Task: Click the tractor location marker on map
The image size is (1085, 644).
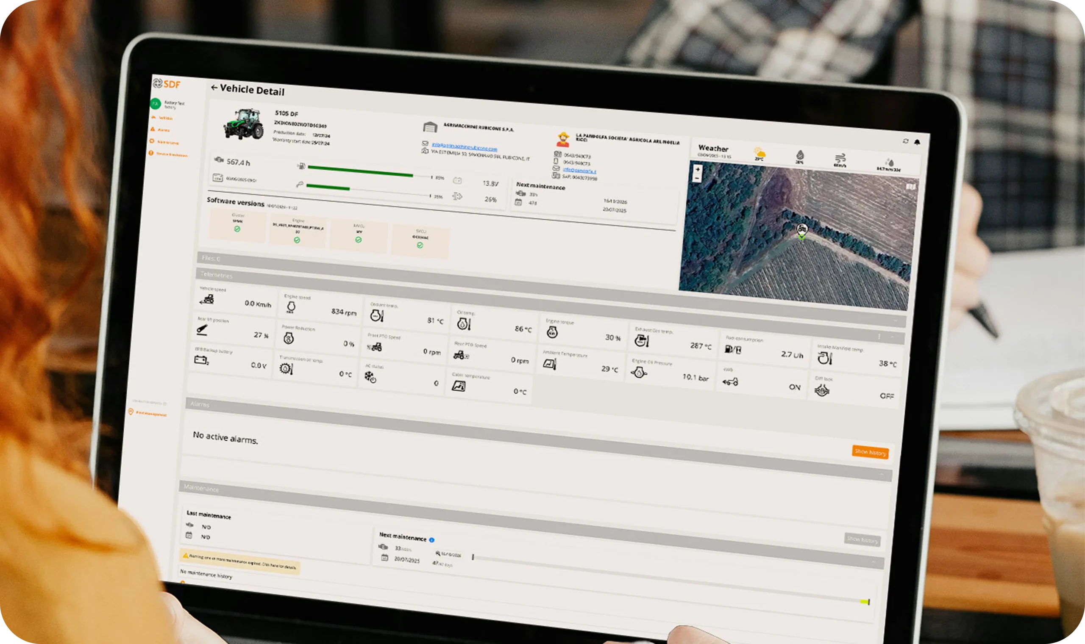Action: (802, 229)
